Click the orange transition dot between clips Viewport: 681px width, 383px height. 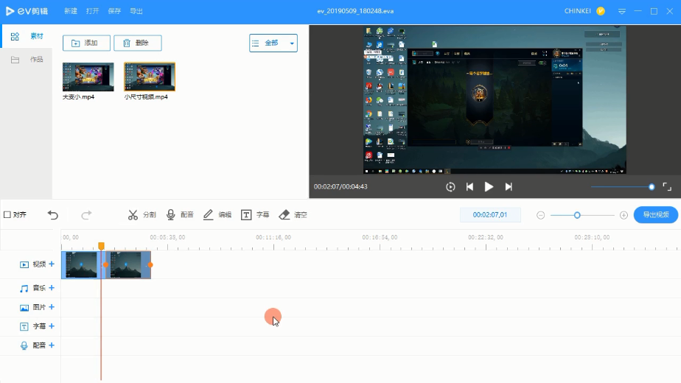(x=105, y=264)
